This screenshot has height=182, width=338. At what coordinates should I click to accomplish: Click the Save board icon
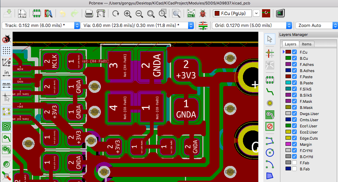click(8, 13)
